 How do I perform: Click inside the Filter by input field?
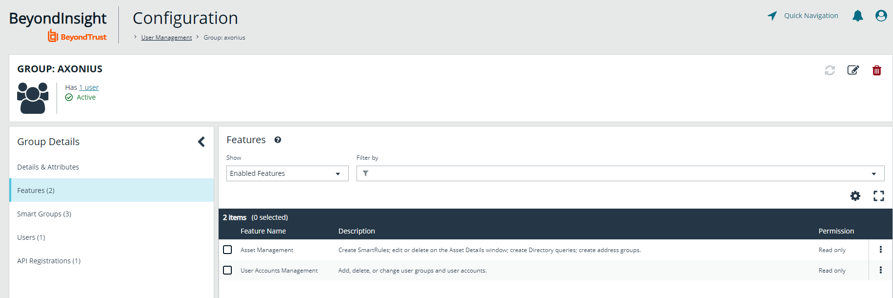(620, 173)
